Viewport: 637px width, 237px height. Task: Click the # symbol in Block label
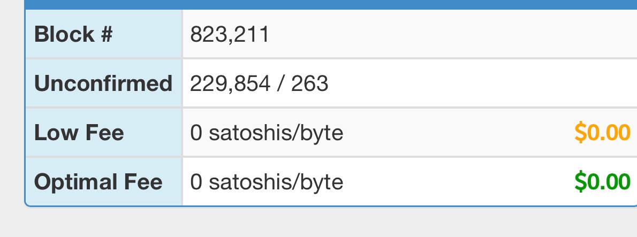click(x=105, y=34)
